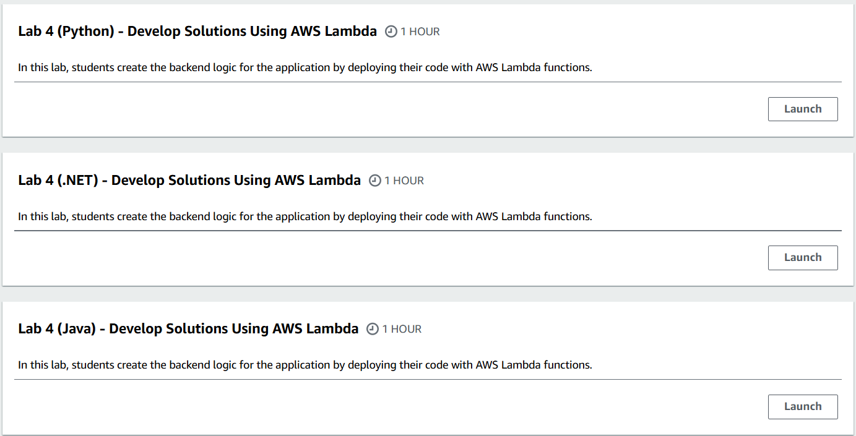Launch the Lab 4 (Java) lab
This screenshot has height=436, width=856.
pos(803,407)
